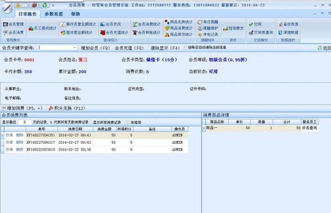This screenshot has width=331, height=213.
Task: Open 商品兑换统计 report
Action: coord(179,22)
